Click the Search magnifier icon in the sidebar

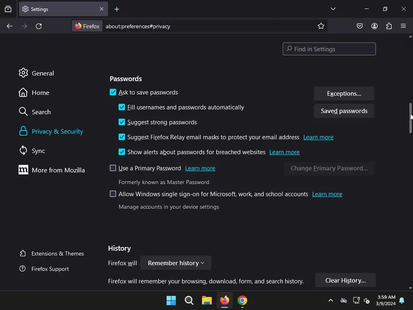[23, 111]
